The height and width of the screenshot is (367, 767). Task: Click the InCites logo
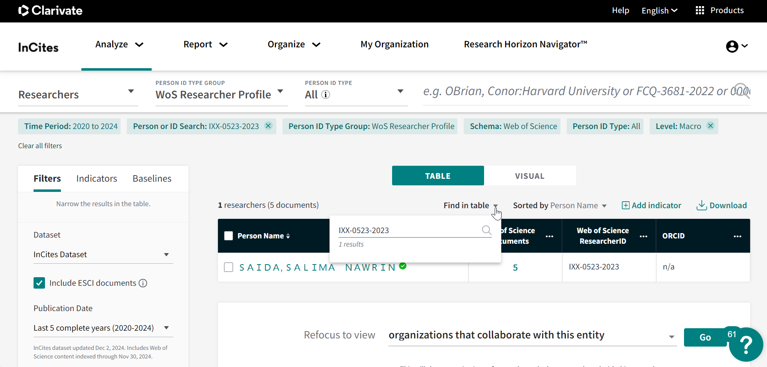tap(38, 47)
